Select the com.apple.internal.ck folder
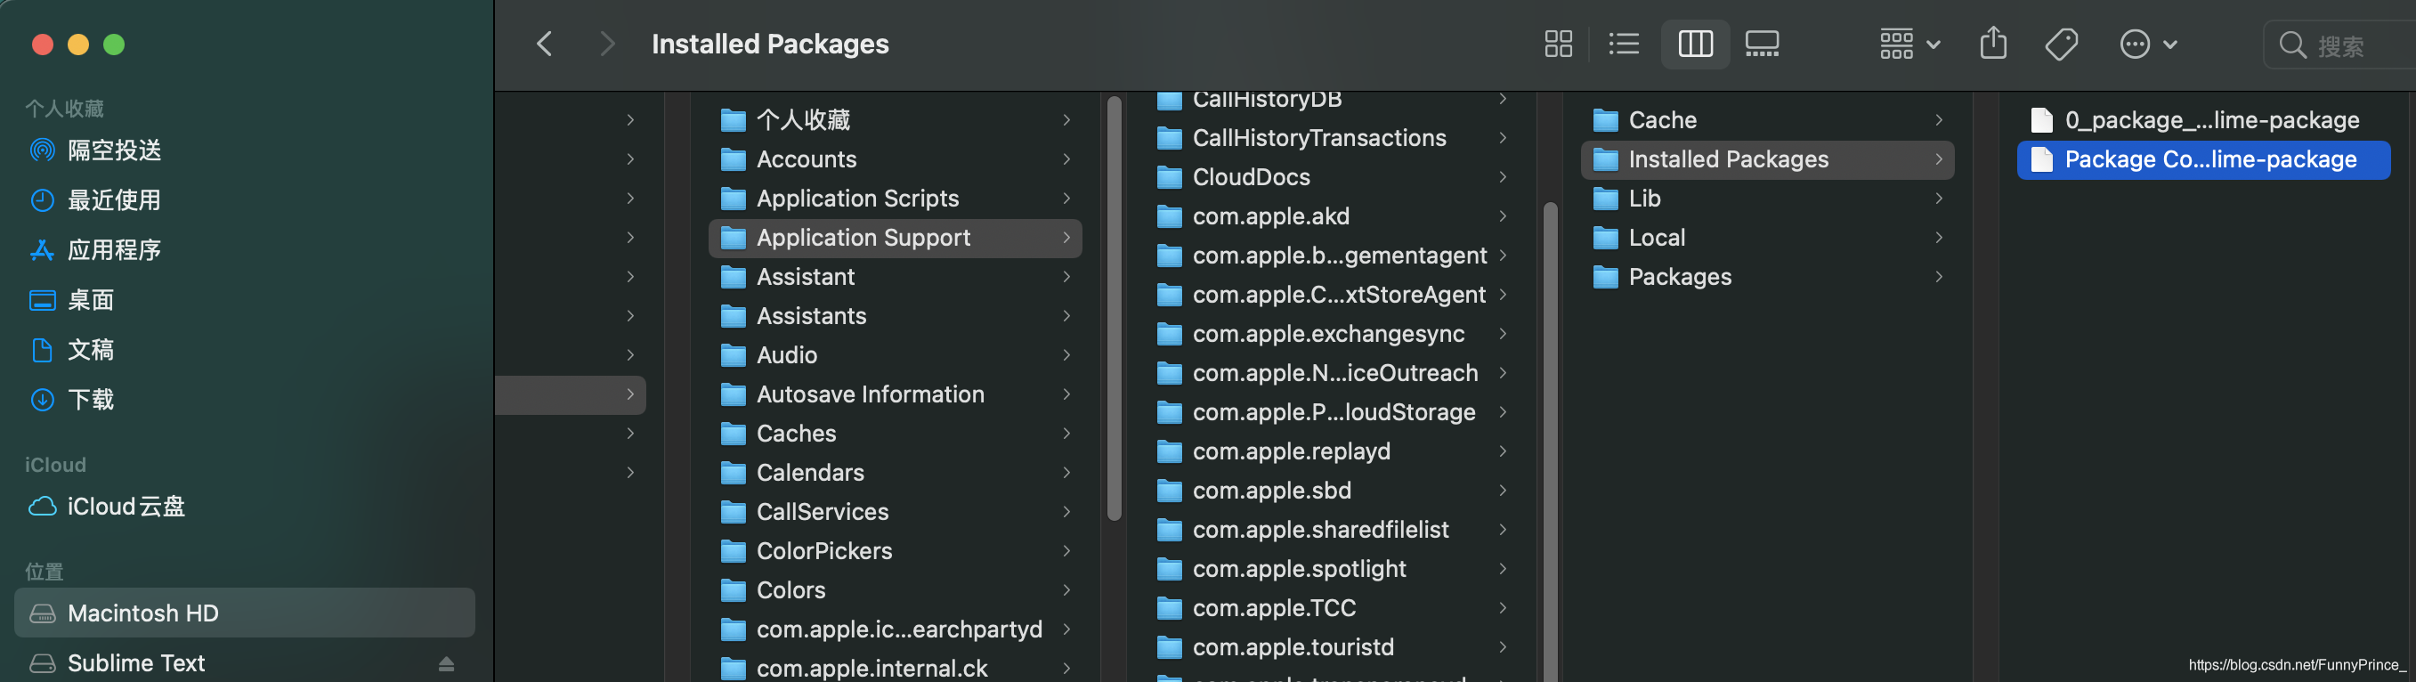 pyautogui.click(x=895, y=668)
